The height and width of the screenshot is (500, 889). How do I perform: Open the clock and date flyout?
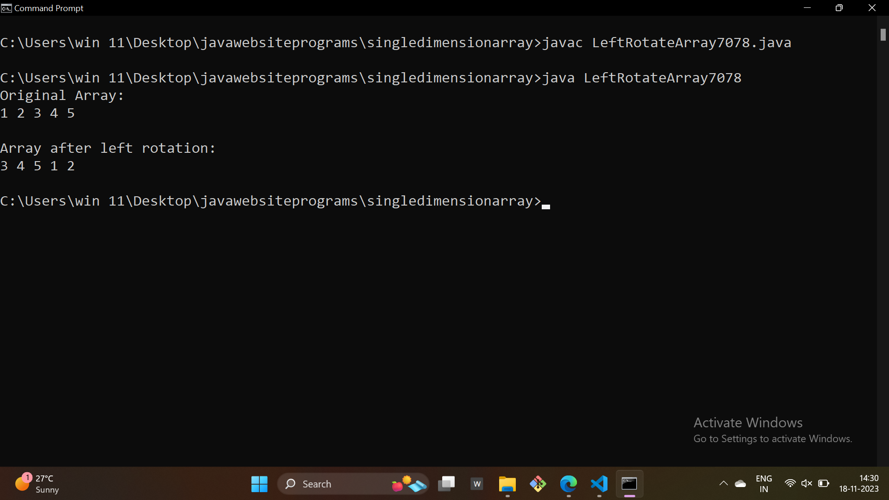(859, 484)
